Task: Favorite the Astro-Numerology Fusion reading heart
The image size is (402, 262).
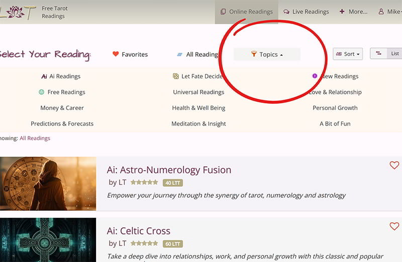Action: click(394, 165)
